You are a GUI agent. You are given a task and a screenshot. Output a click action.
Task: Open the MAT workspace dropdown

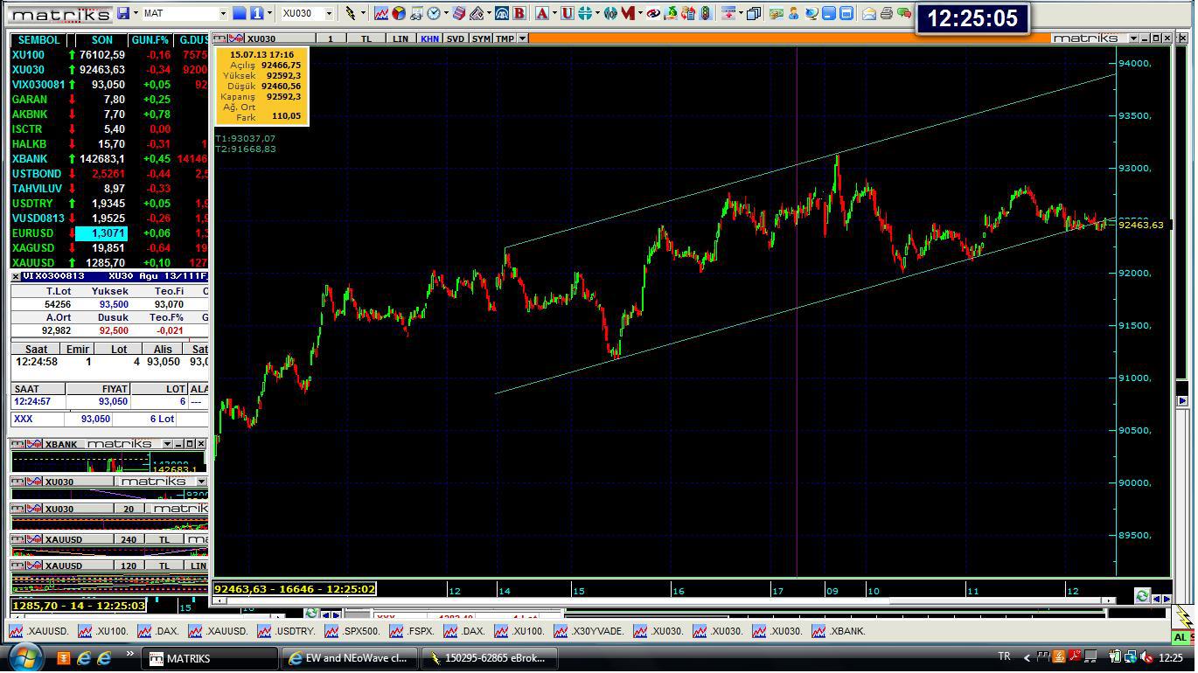(x=223, y=13)
